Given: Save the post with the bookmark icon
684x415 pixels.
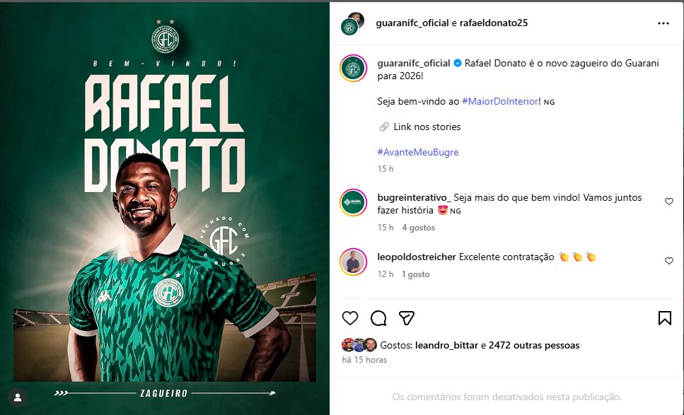Looking at the screenshot, I should click(665, 317).
